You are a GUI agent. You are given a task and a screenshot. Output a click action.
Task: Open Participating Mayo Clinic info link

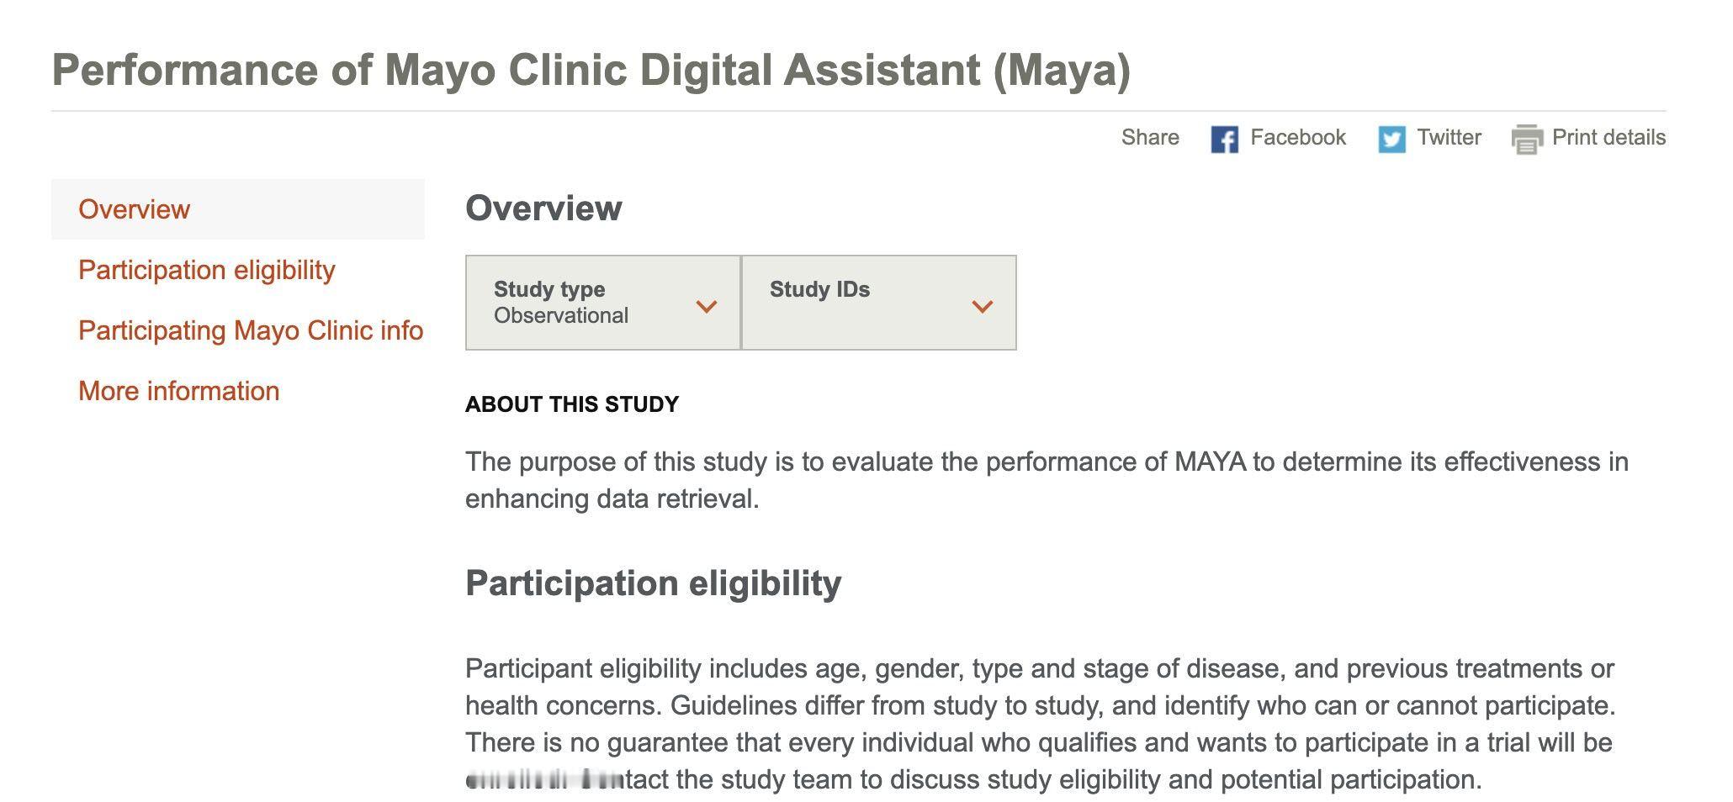(x=251, y=330)
